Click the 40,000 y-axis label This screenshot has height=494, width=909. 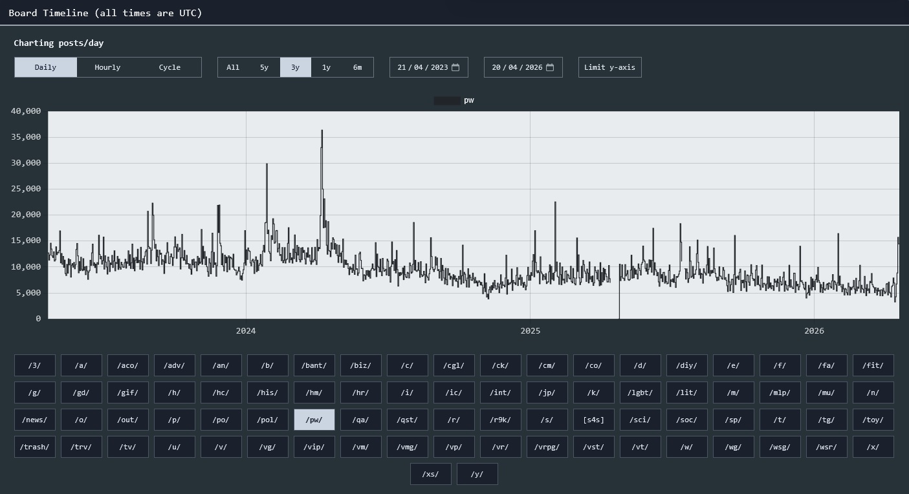pyautogui.click(x=27, y=111)
